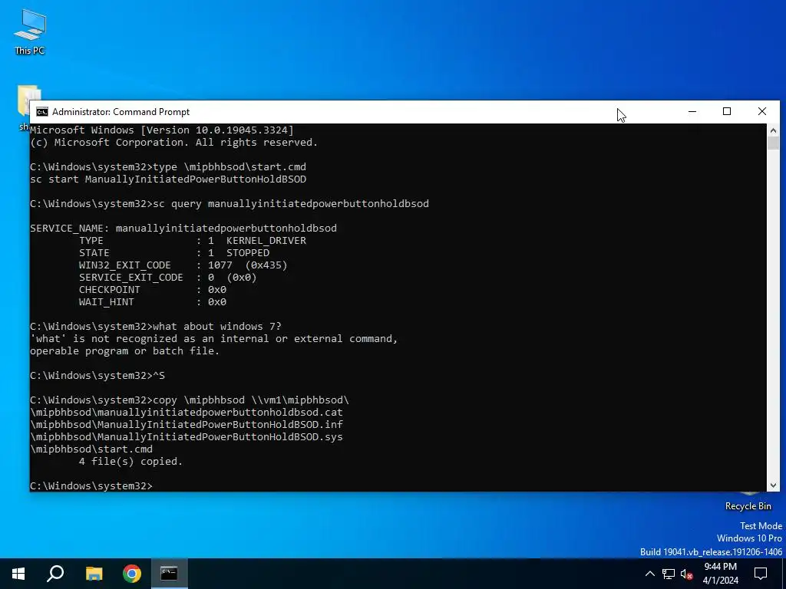Click the Command Prompt title bar icon
This screenshot has width=786, height=589.
coord(42,112)
